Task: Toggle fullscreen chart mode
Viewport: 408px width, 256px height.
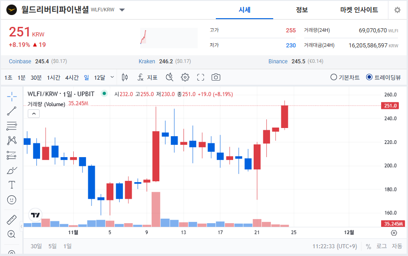Action: (x=200, y=77)
